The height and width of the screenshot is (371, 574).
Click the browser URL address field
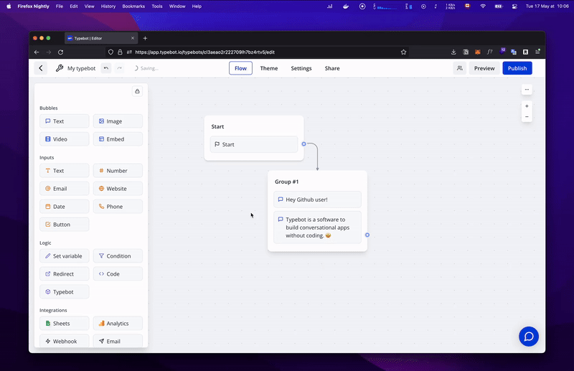coord(256,52)
